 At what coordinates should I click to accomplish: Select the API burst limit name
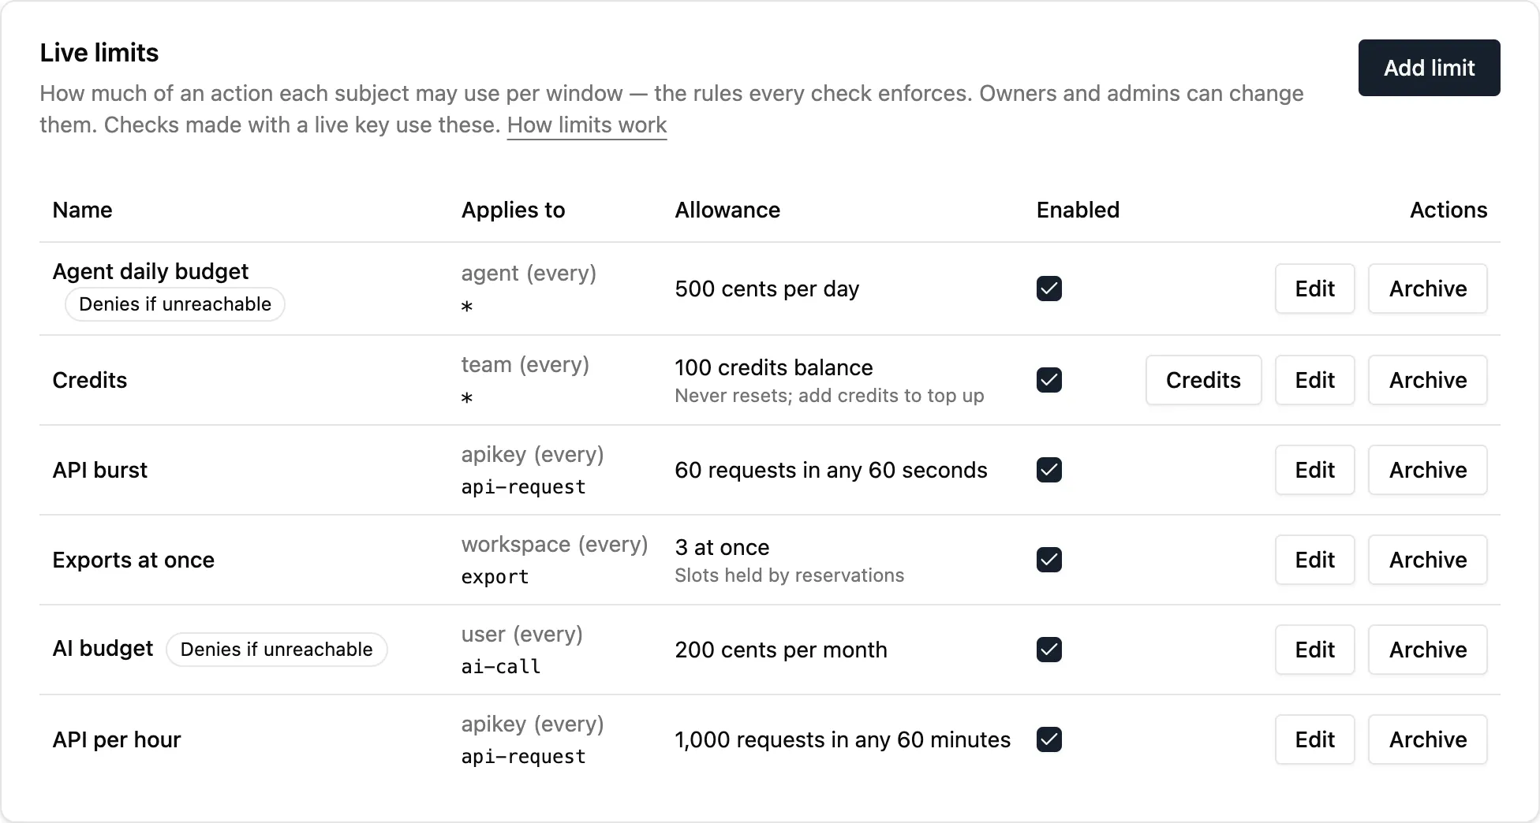[x=100, y=470]
